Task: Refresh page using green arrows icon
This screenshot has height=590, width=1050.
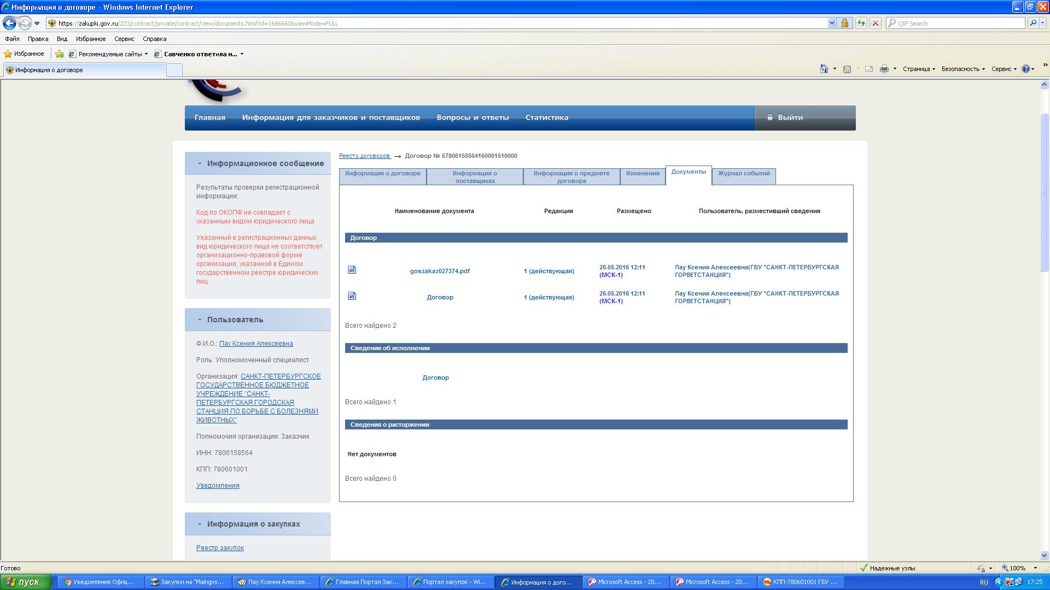Action: (x=861, y=23)
